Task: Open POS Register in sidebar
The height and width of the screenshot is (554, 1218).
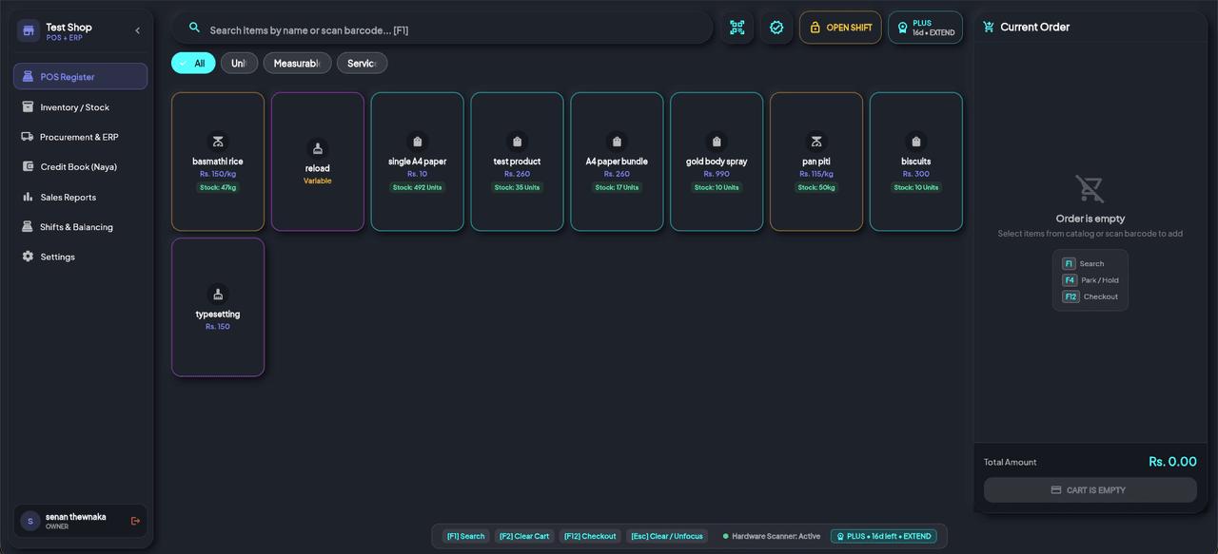Action: click(x=80, y=76)
